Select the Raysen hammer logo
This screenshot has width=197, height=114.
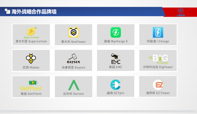(73, 59)
